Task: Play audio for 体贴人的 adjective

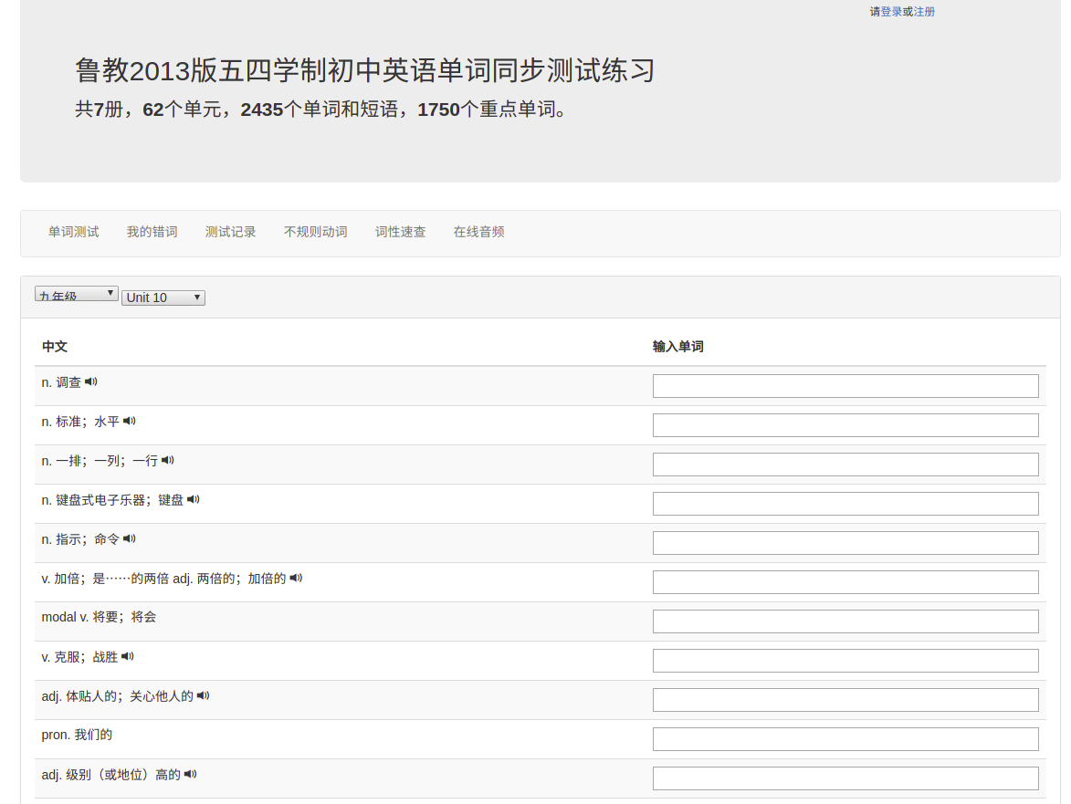Action: coord(204,695)
